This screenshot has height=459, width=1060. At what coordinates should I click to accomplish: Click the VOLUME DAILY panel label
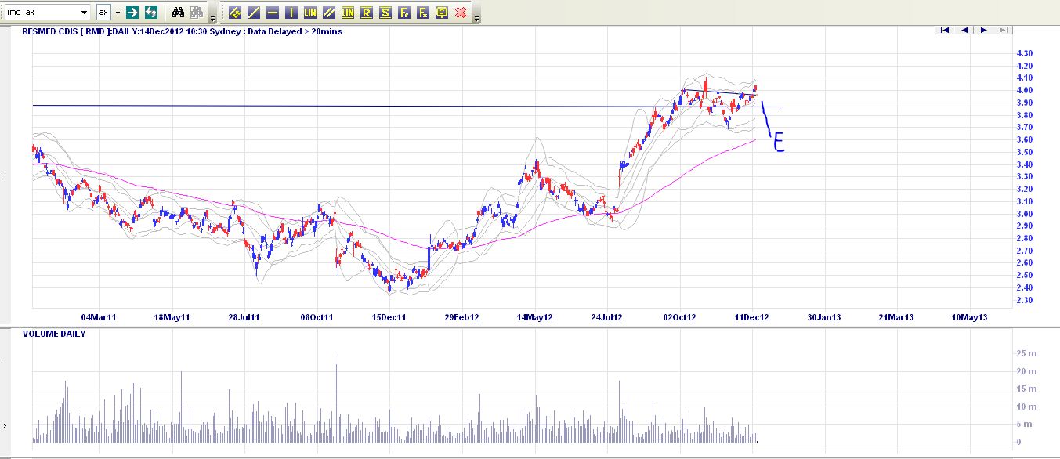point(54,334)
